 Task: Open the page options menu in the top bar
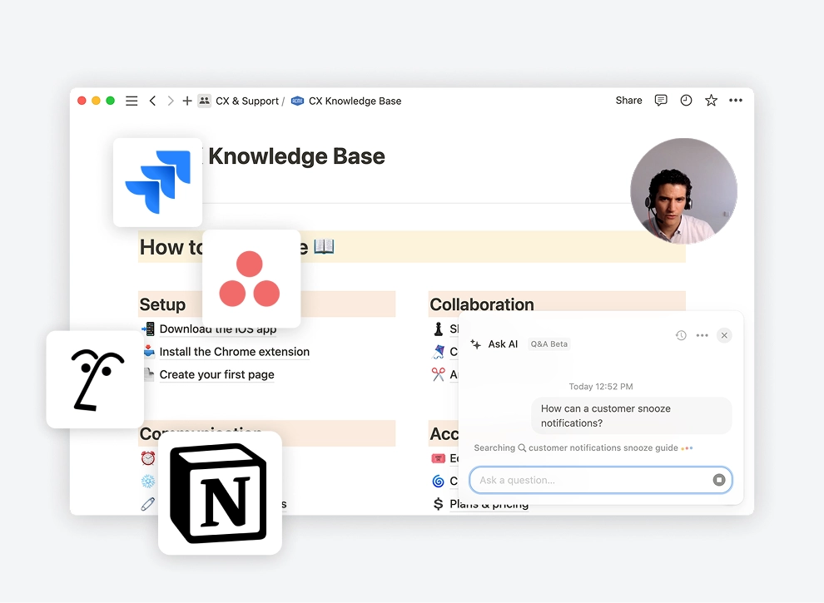click(x=736, y=101)
